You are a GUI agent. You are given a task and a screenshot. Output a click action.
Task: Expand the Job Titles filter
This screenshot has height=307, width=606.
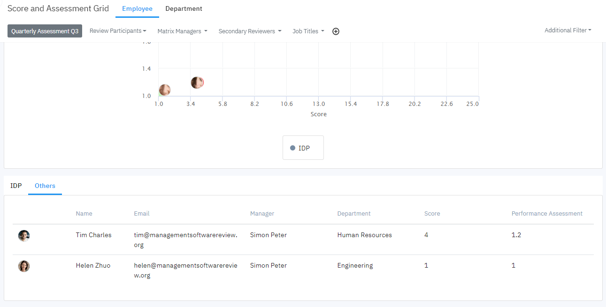(308, 31)
